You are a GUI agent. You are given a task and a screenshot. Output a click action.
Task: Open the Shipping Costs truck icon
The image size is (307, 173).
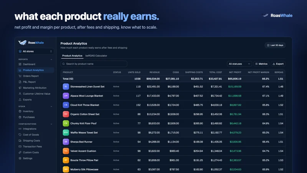pyautogui.click(x=20, y=141)
